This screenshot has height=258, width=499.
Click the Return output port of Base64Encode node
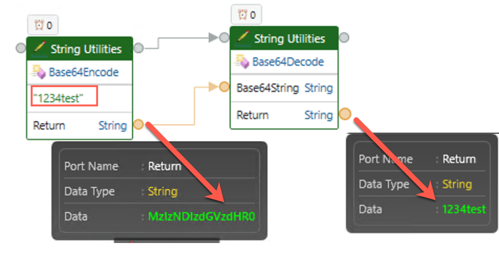138,124
